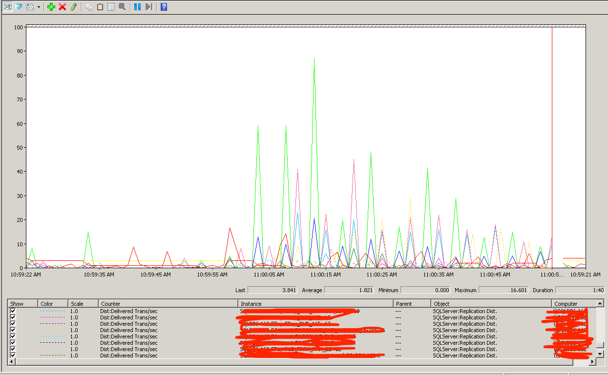Uncheck Show for the pink dashed counter row

13,311
